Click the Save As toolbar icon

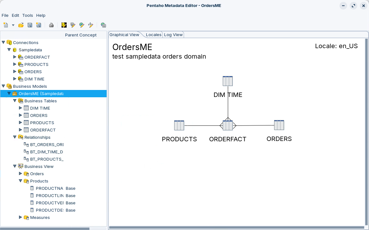click(39, 25)
